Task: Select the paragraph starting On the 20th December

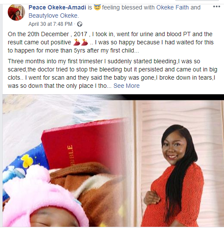Action: click(111, 42)
